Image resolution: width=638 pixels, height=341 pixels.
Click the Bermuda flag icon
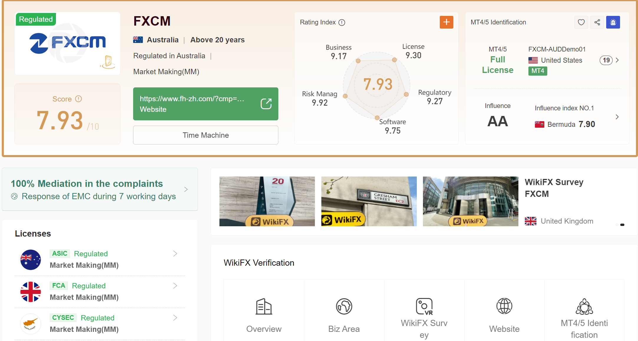(539, 124)
